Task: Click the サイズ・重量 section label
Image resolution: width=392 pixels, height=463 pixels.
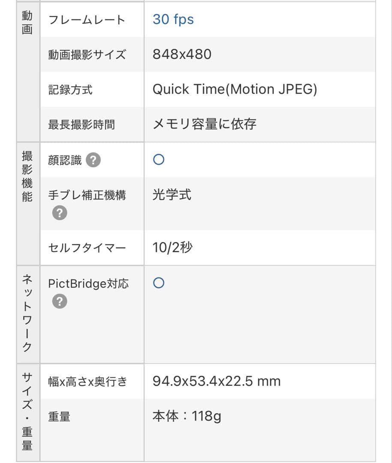Action: [27, 412]
